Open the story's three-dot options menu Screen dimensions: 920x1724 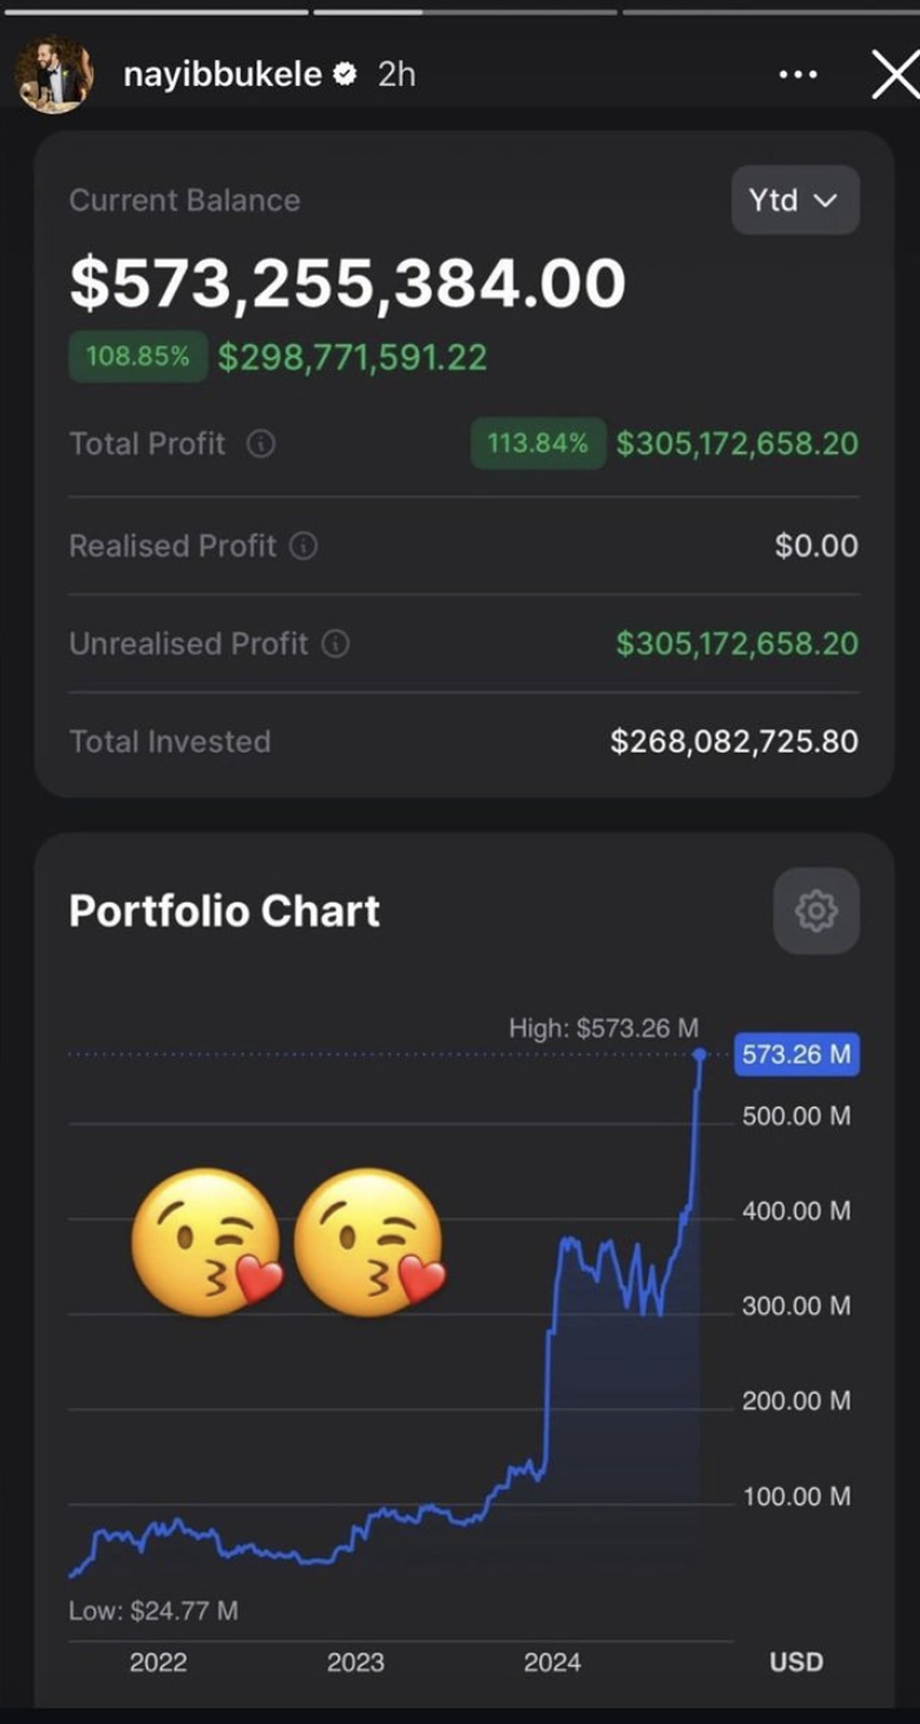797,75
